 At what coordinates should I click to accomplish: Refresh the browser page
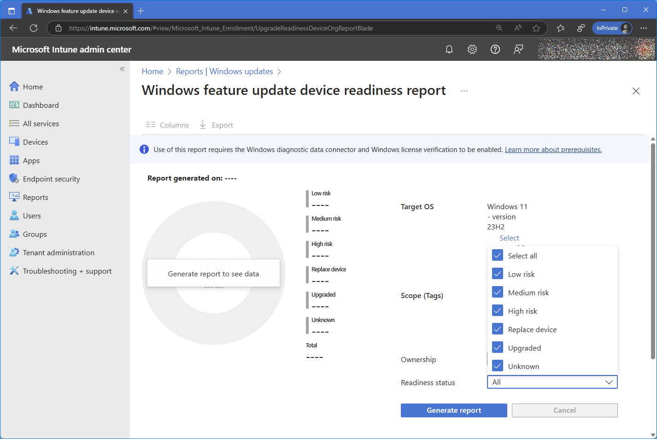34,28
